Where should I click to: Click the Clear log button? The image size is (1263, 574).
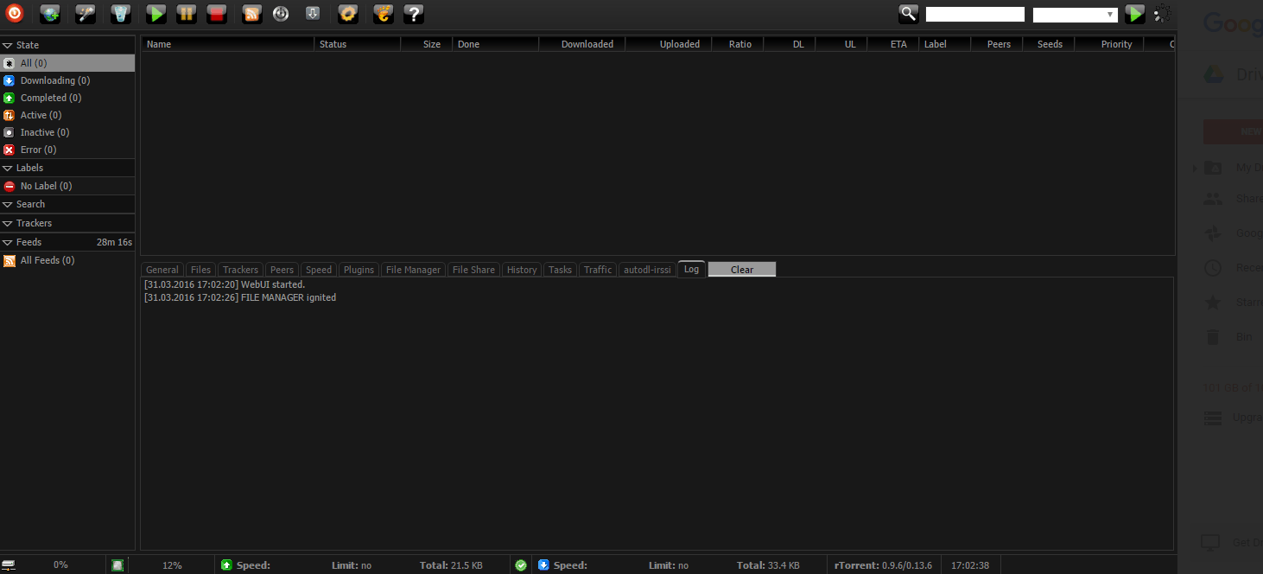741,270
